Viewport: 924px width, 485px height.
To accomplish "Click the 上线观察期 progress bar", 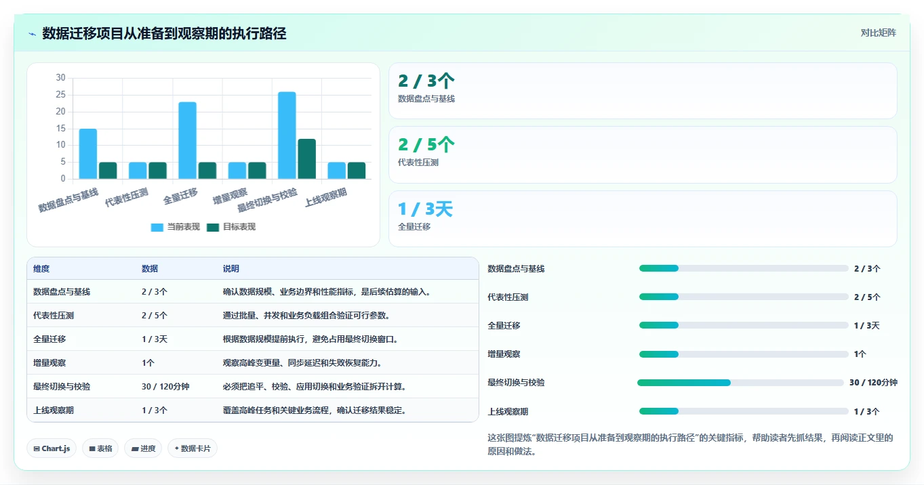I will 744,411.
